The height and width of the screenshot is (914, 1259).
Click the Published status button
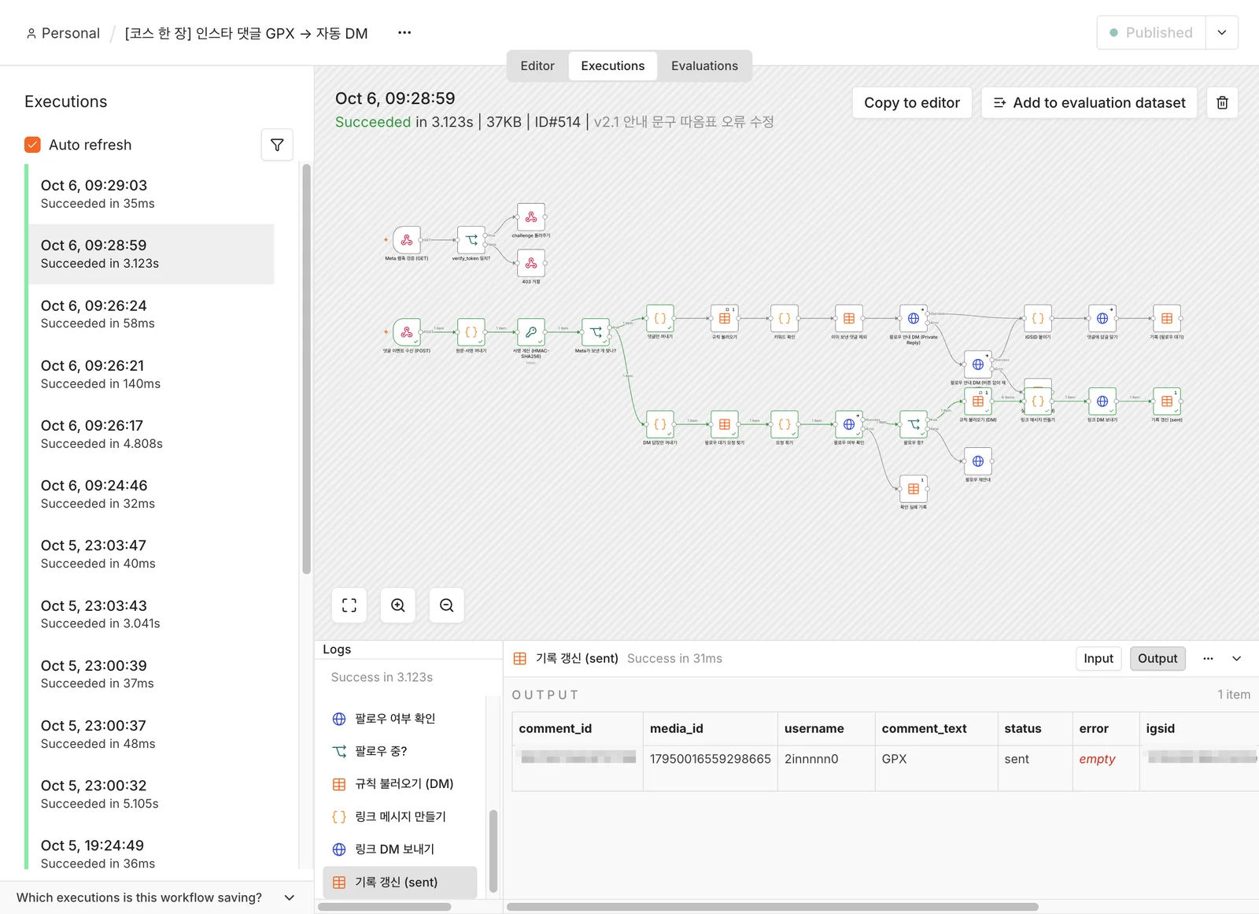coord(1151,33)
